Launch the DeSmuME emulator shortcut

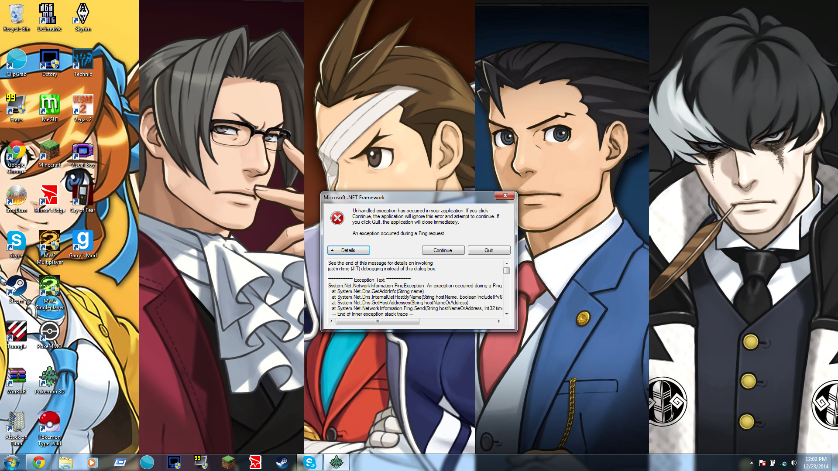point(49,17)
